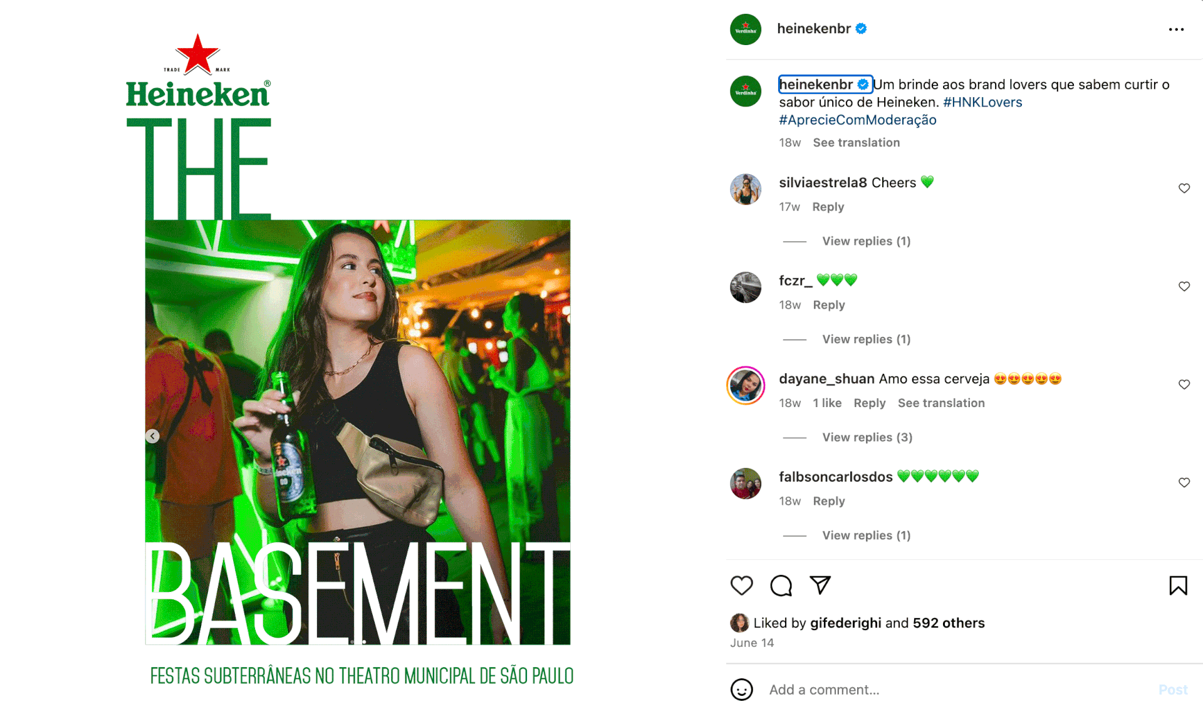Like dayane_shuan's comment
The width and height of the screenshot is (1203, 719).
click(1184, 385)
